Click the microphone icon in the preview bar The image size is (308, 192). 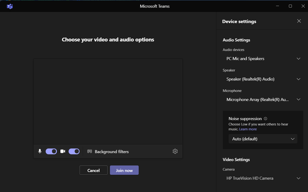[40, 151]
